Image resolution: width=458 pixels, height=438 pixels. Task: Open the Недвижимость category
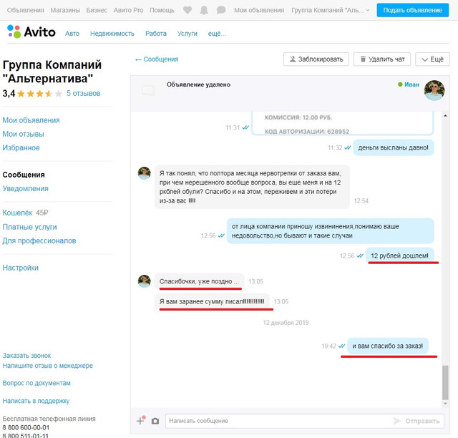112,34
